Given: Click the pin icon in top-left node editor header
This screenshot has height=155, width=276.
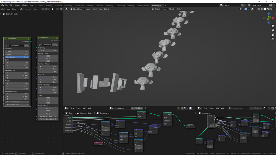Looking at the screenshot, I should pyautogui.click(x=52, y=9).
